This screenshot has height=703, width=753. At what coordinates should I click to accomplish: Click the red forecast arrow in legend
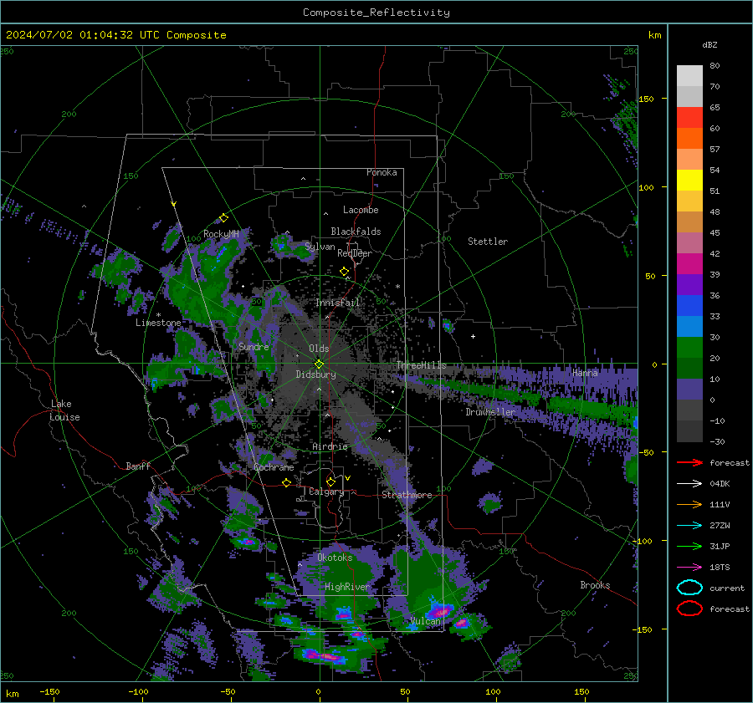pyautogui.click(x=689, y=462)
